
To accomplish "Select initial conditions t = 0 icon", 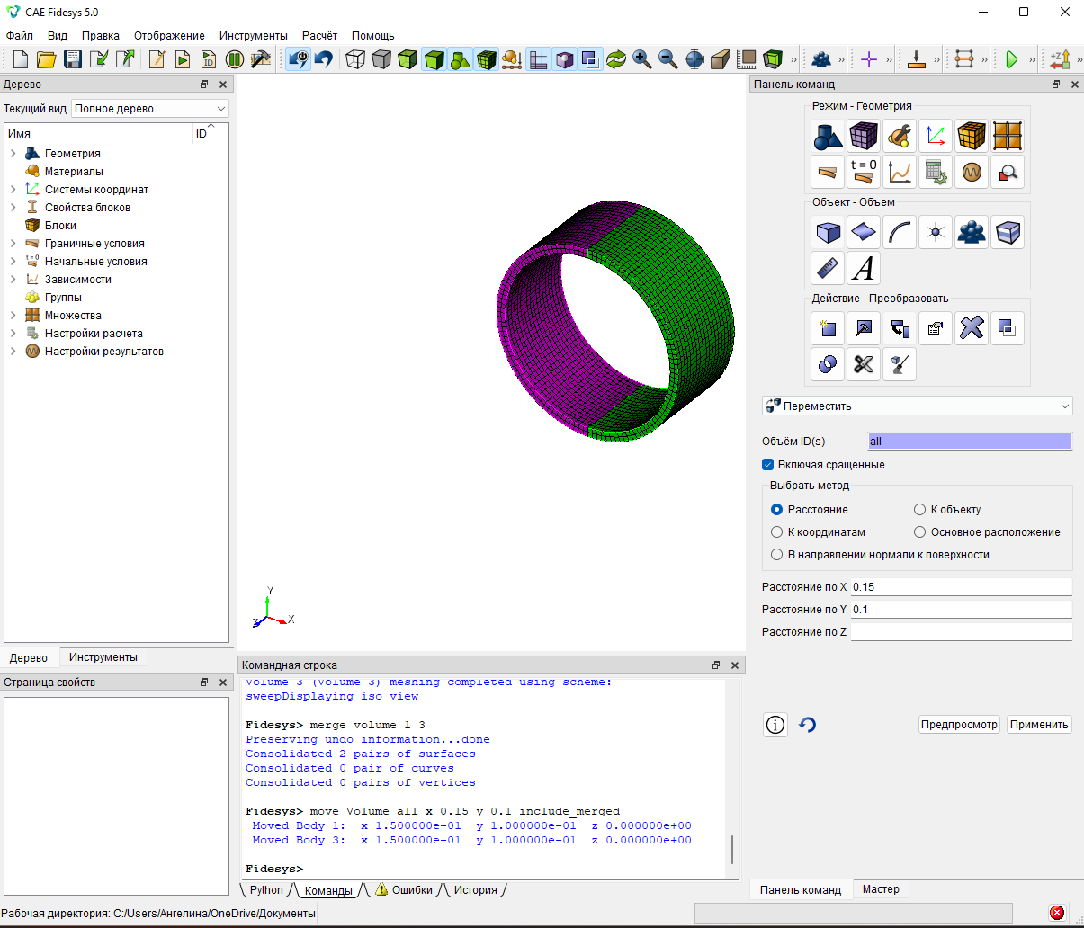I will point(864,172).
